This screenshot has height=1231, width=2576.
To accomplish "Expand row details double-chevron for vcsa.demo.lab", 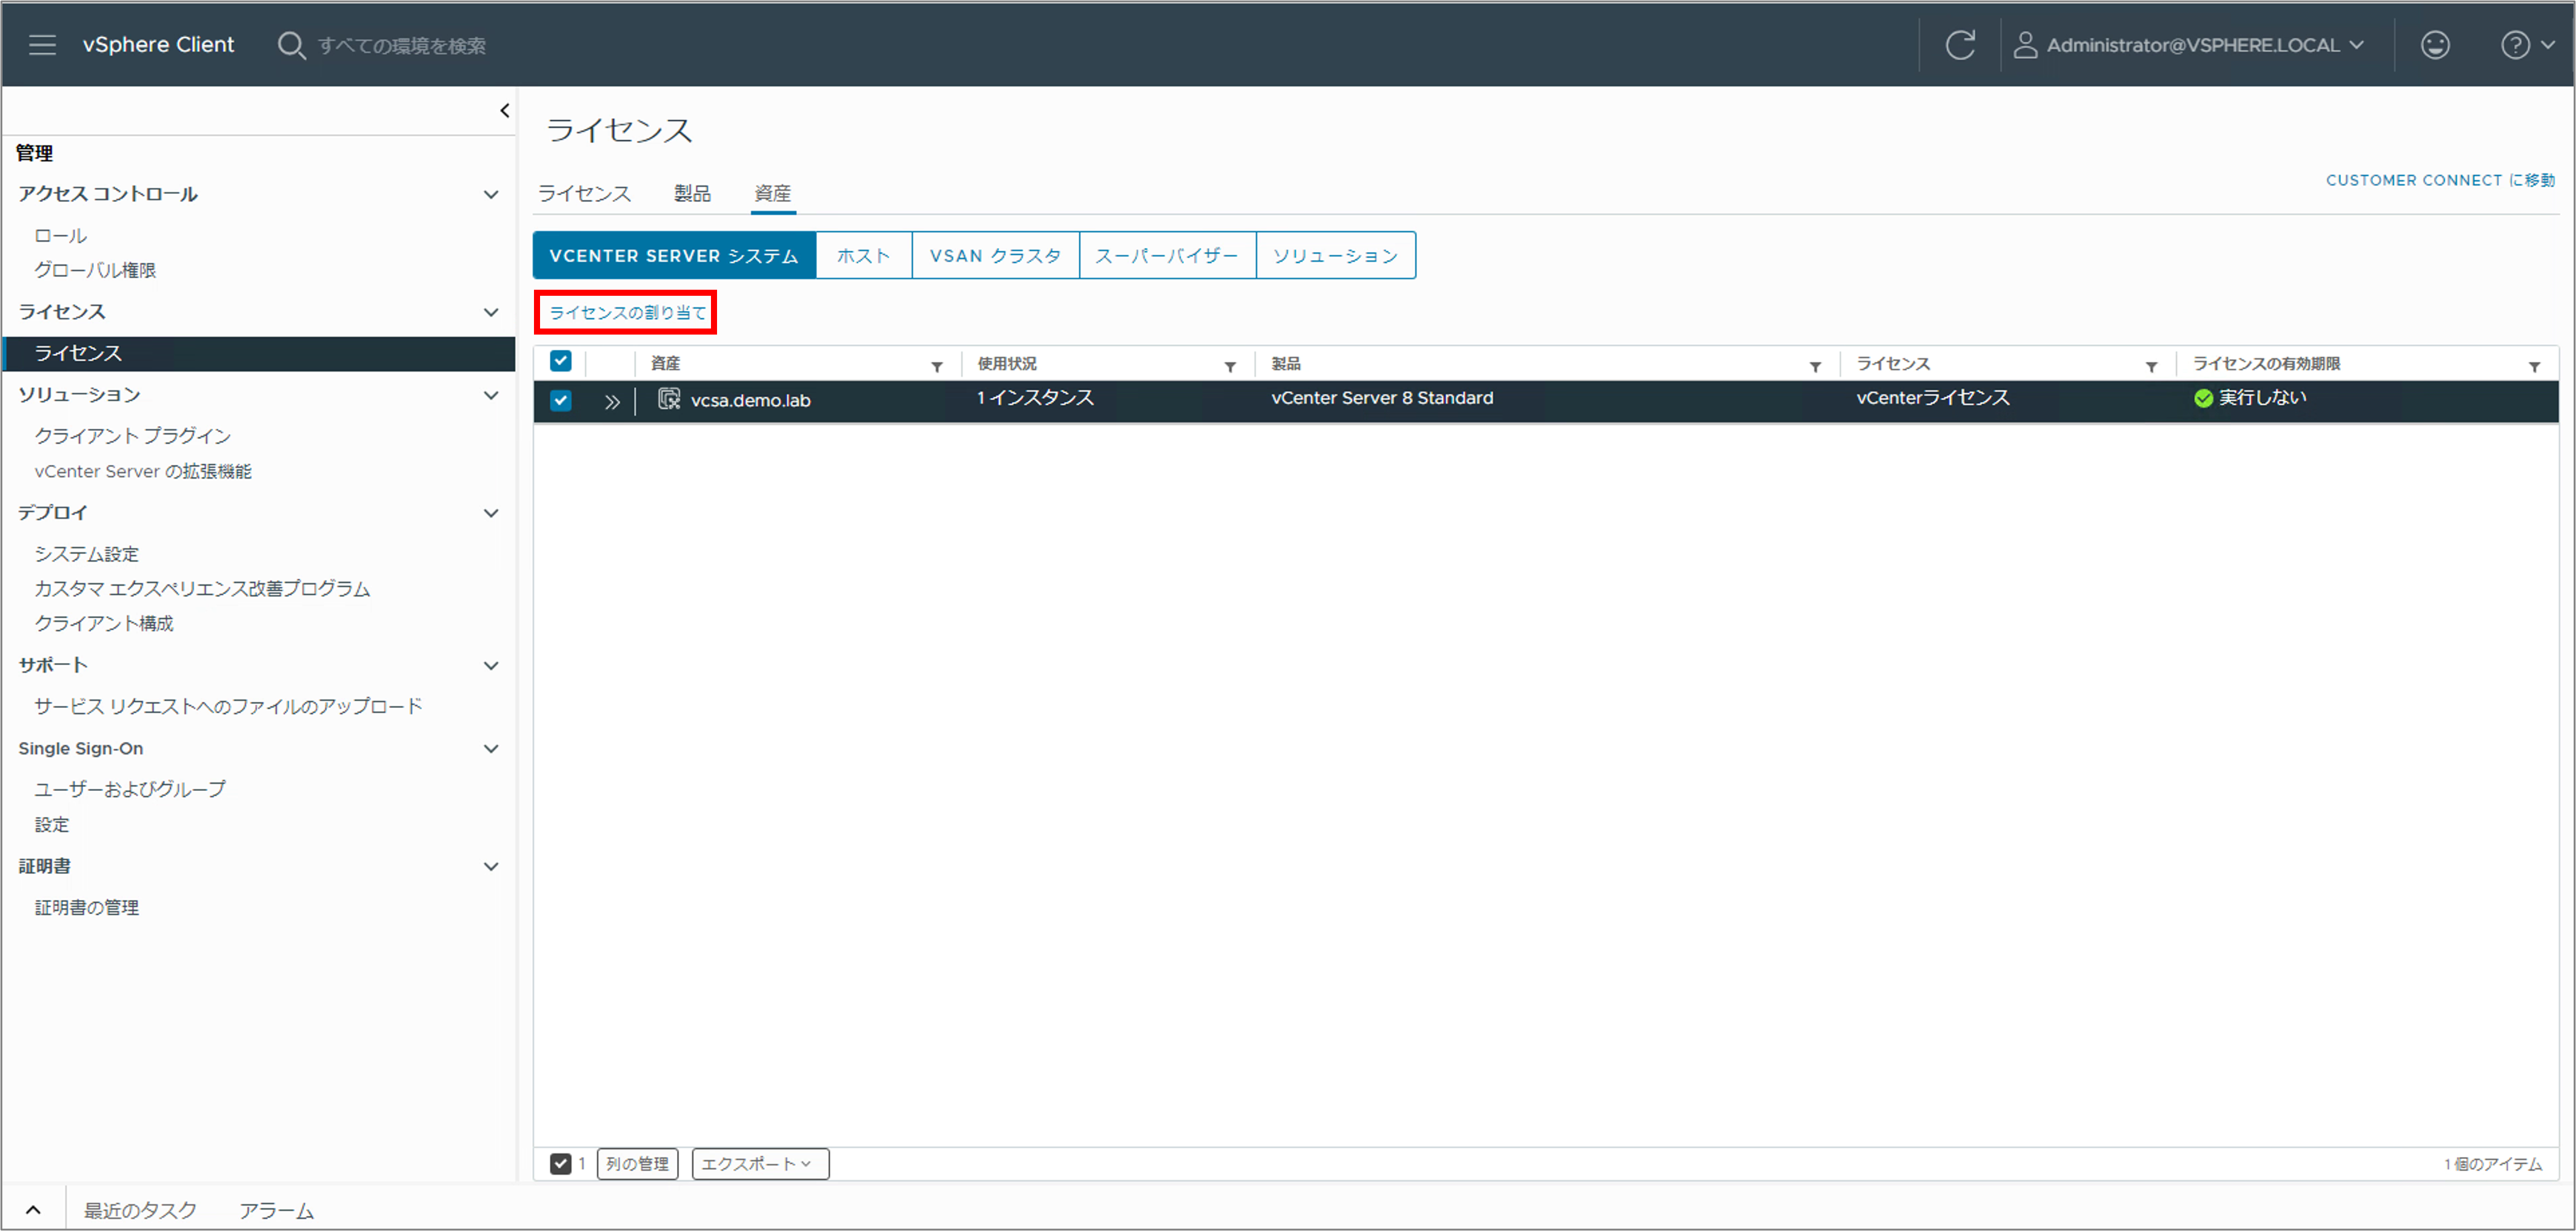I will click(612, 402).
